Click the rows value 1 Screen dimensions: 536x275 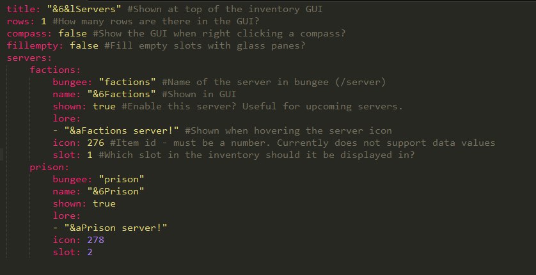point(43,21)
